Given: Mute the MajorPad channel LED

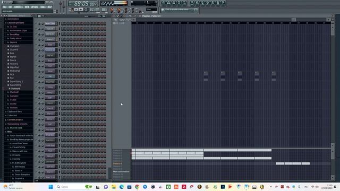Looking at the screenshot, I should click(x=36, y=82).
